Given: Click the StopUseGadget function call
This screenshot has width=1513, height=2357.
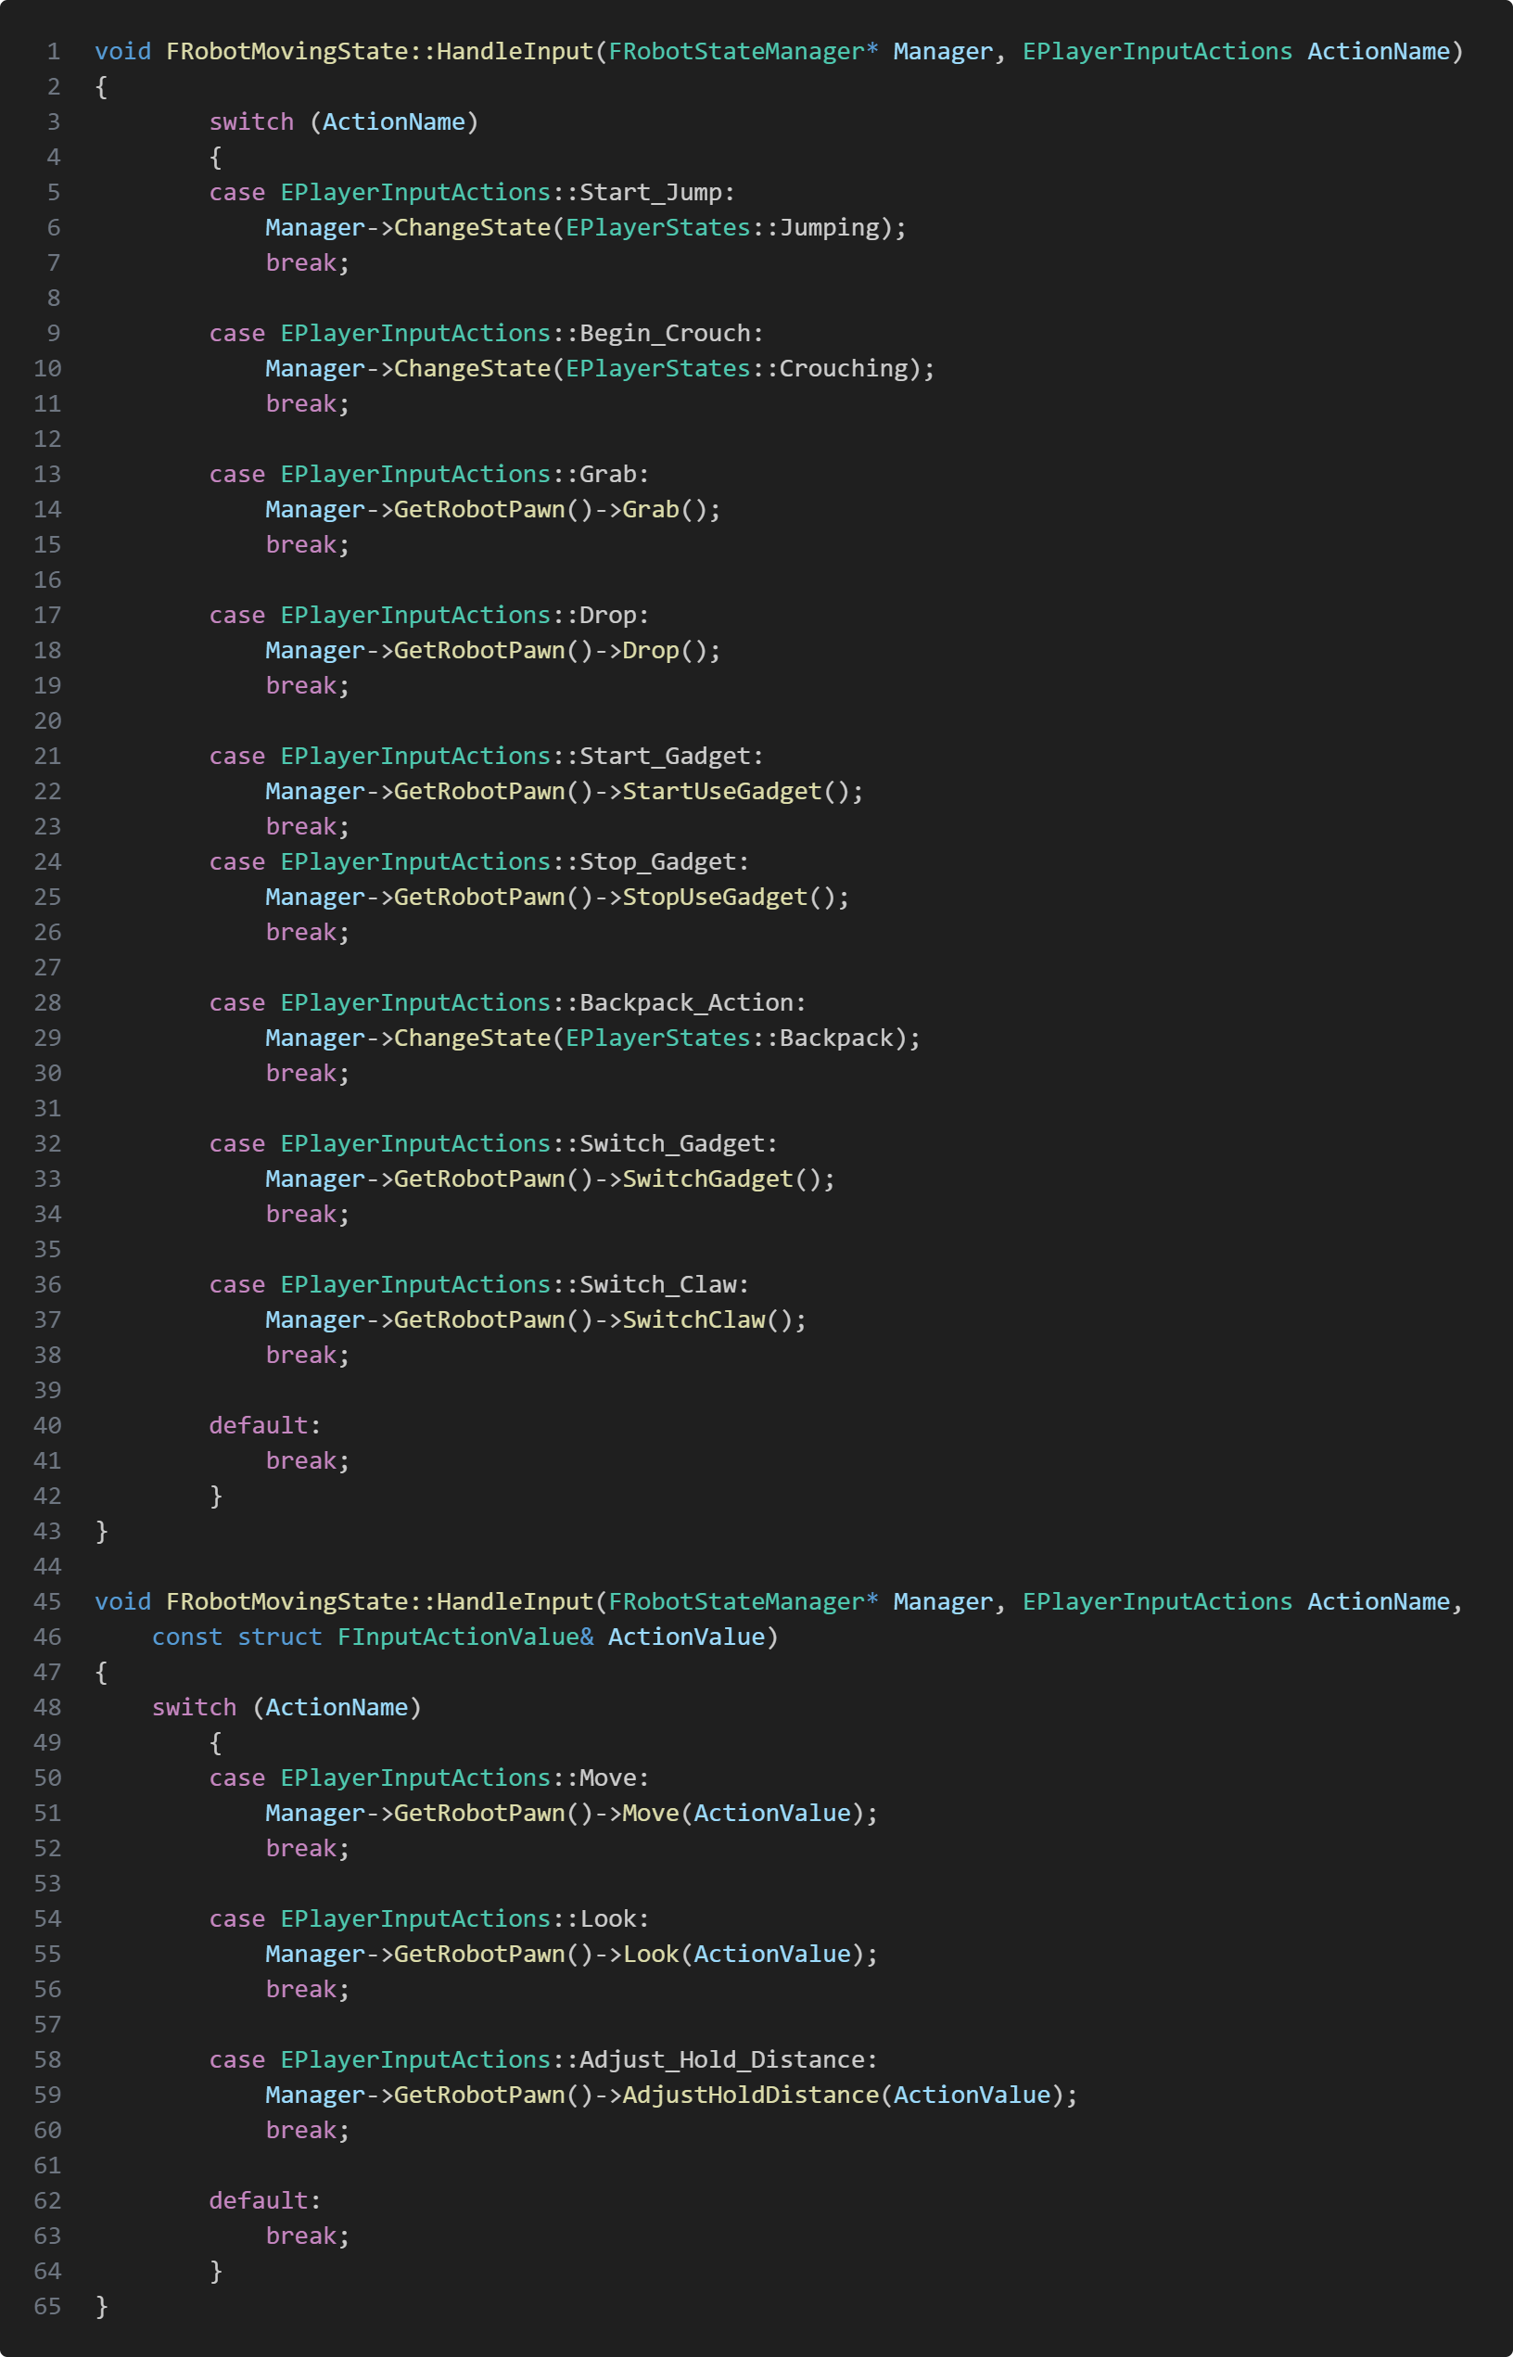Looking at the screenshot, I should [714, 897].
